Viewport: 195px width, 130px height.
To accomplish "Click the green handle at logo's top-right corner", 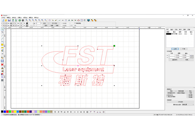I will pyautogui.click(x=114, y=46).
